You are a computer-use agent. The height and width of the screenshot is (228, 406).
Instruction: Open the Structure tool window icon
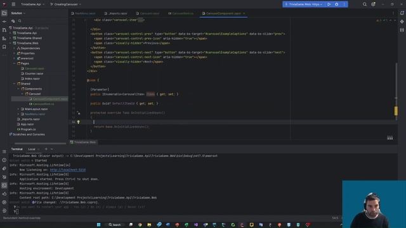pos(4,39)
